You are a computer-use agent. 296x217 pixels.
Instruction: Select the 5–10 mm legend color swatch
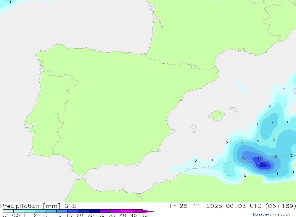pyautogui.click(x=51, y=211)
